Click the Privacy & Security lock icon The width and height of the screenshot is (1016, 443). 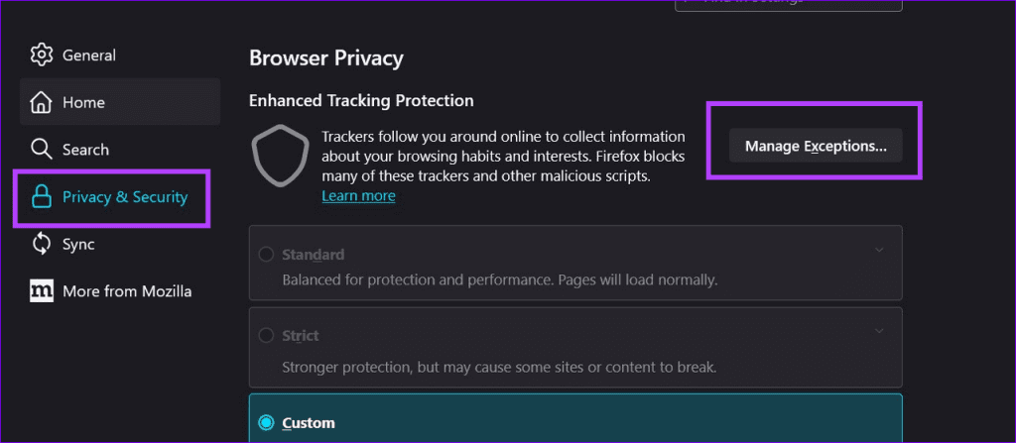click(42, 197)
